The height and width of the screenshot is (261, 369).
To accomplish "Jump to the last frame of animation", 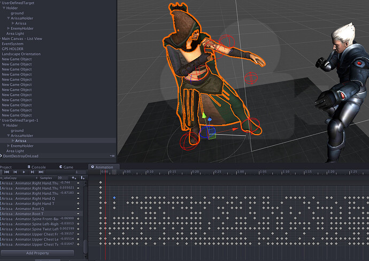I will (x=41, y=172).
